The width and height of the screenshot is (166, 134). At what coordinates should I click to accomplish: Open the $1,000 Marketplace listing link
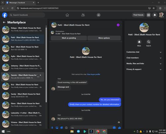pos(68,33)
